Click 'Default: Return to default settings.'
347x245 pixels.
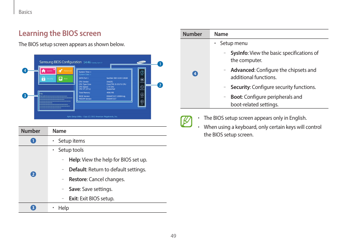[x=107, y=170]
